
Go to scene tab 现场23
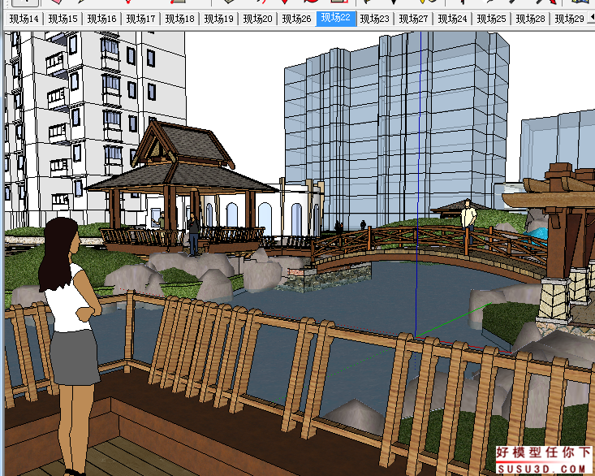pos(374,19)
